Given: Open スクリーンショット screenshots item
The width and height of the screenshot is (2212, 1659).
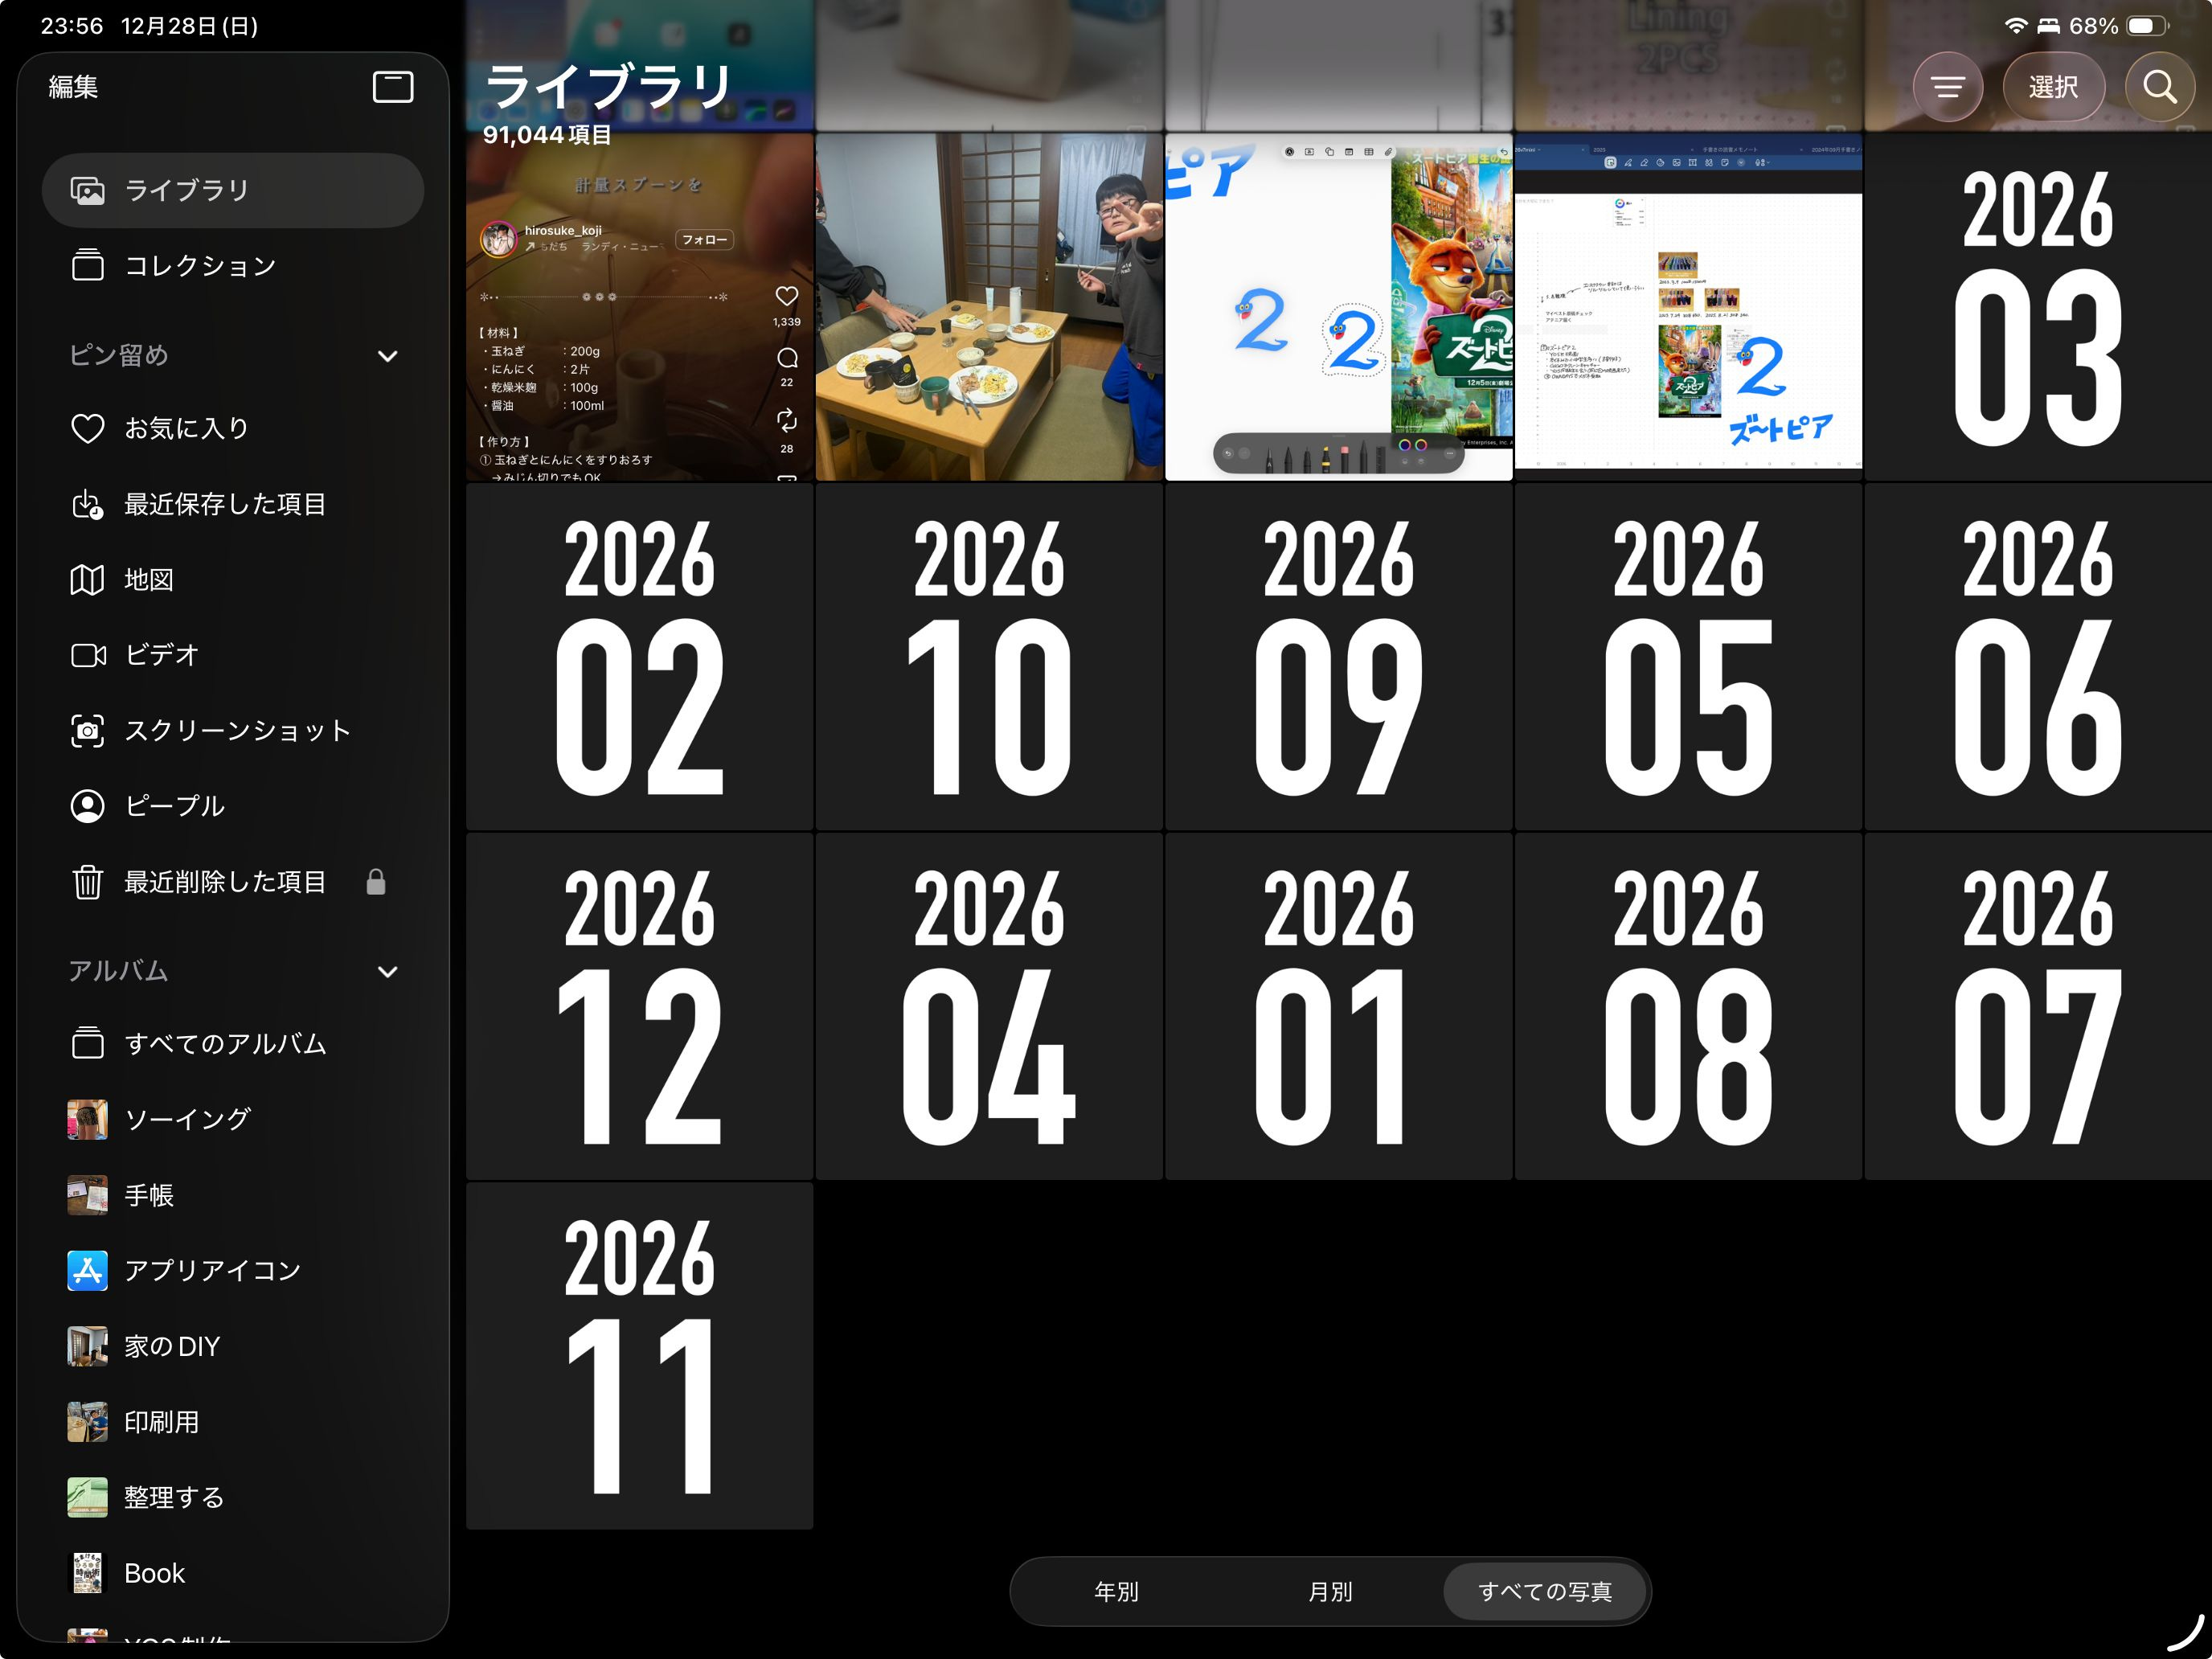Looking at the screenshot, I should coord(236,731).
